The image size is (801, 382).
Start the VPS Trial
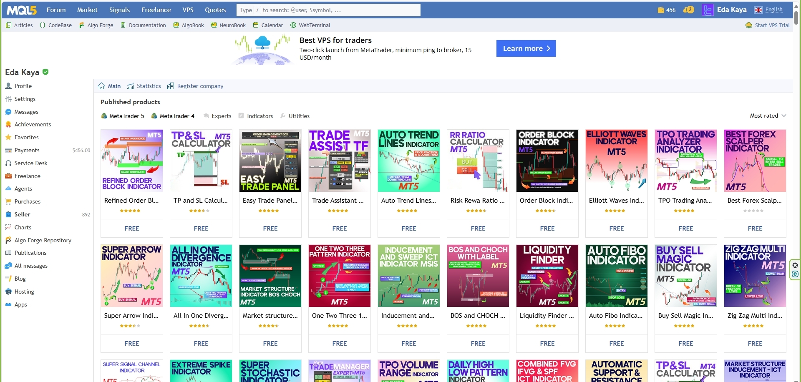(x=771, y=25)
